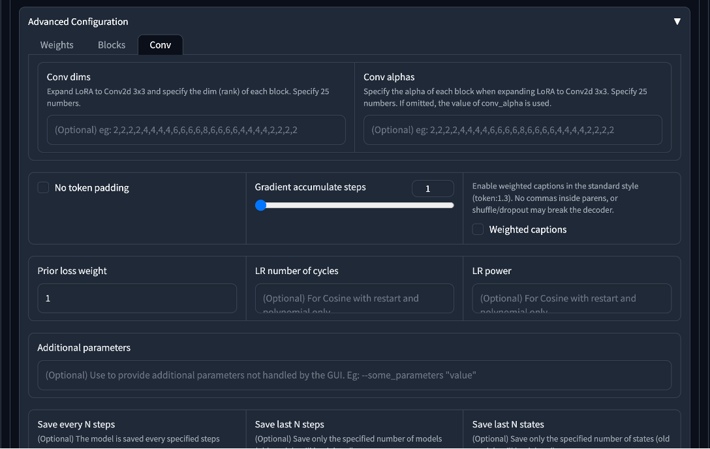710x449 pixels.
Task: Click the Conv alphas input field
Action: coord(512,130)
